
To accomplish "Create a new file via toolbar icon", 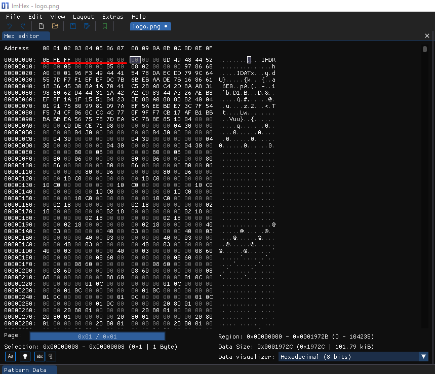I will (42, 26).
